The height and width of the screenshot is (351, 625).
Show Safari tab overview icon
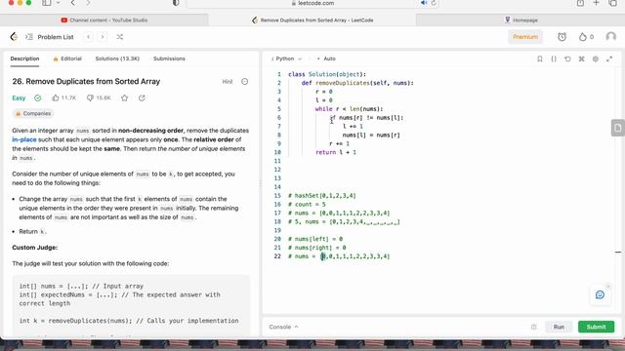coord(613,3)
